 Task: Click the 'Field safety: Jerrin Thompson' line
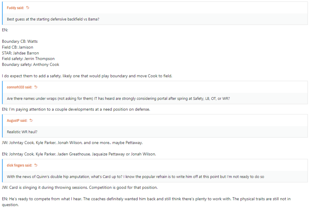coord(28,58)
